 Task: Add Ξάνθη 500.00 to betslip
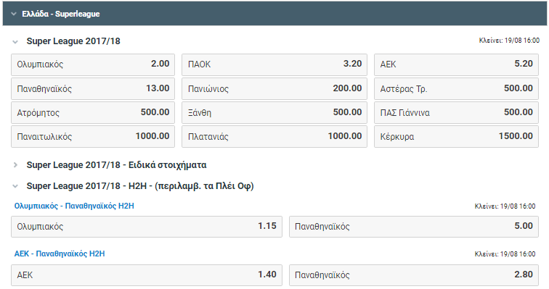[274, 112]
